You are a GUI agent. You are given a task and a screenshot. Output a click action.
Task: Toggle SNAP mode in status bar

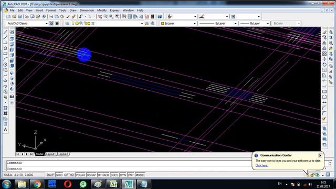coord(50,175)
